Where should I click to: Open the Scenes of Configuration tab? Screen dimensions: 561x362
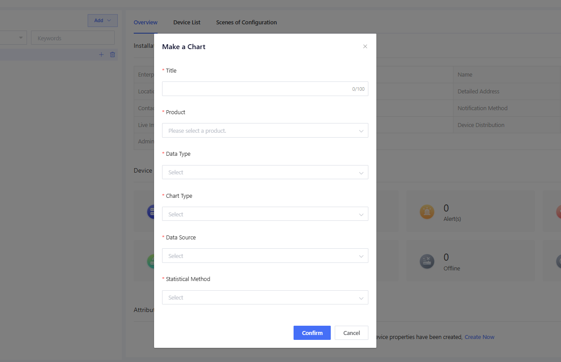pyautogui.click(x=246, y=23)
